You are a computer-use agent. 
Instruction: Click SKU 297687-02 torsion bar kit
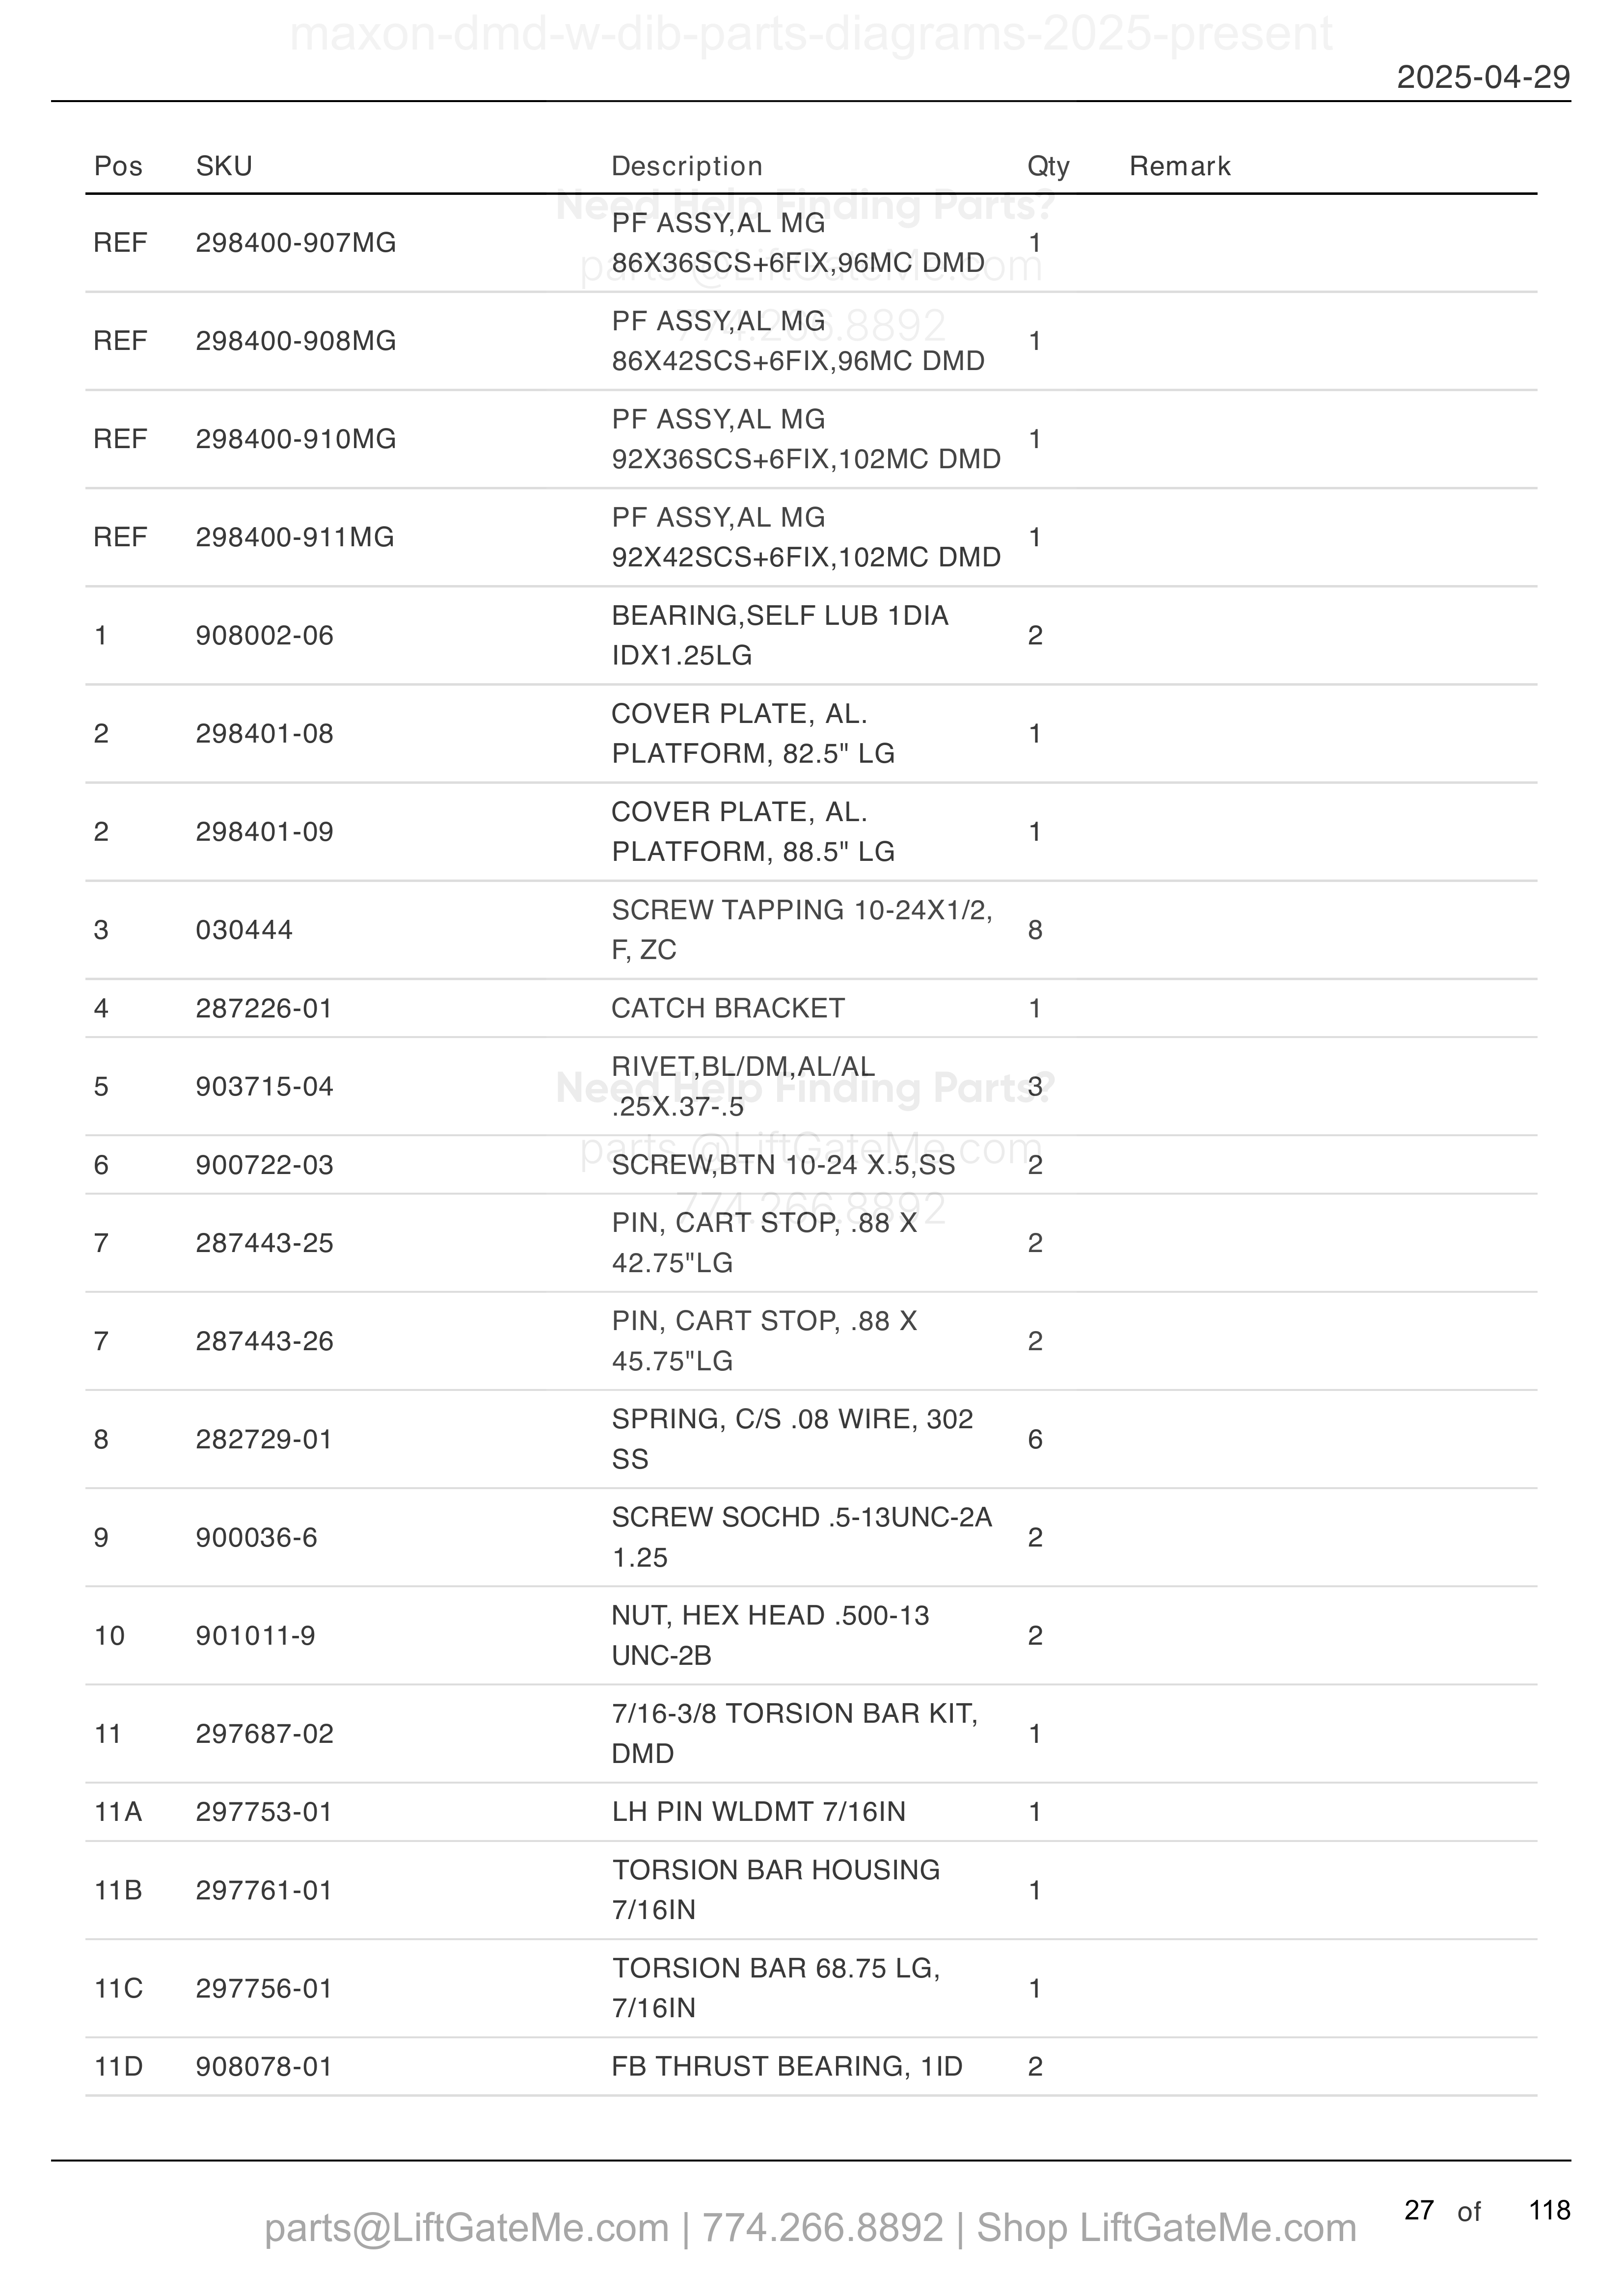tap(265, 1733)
